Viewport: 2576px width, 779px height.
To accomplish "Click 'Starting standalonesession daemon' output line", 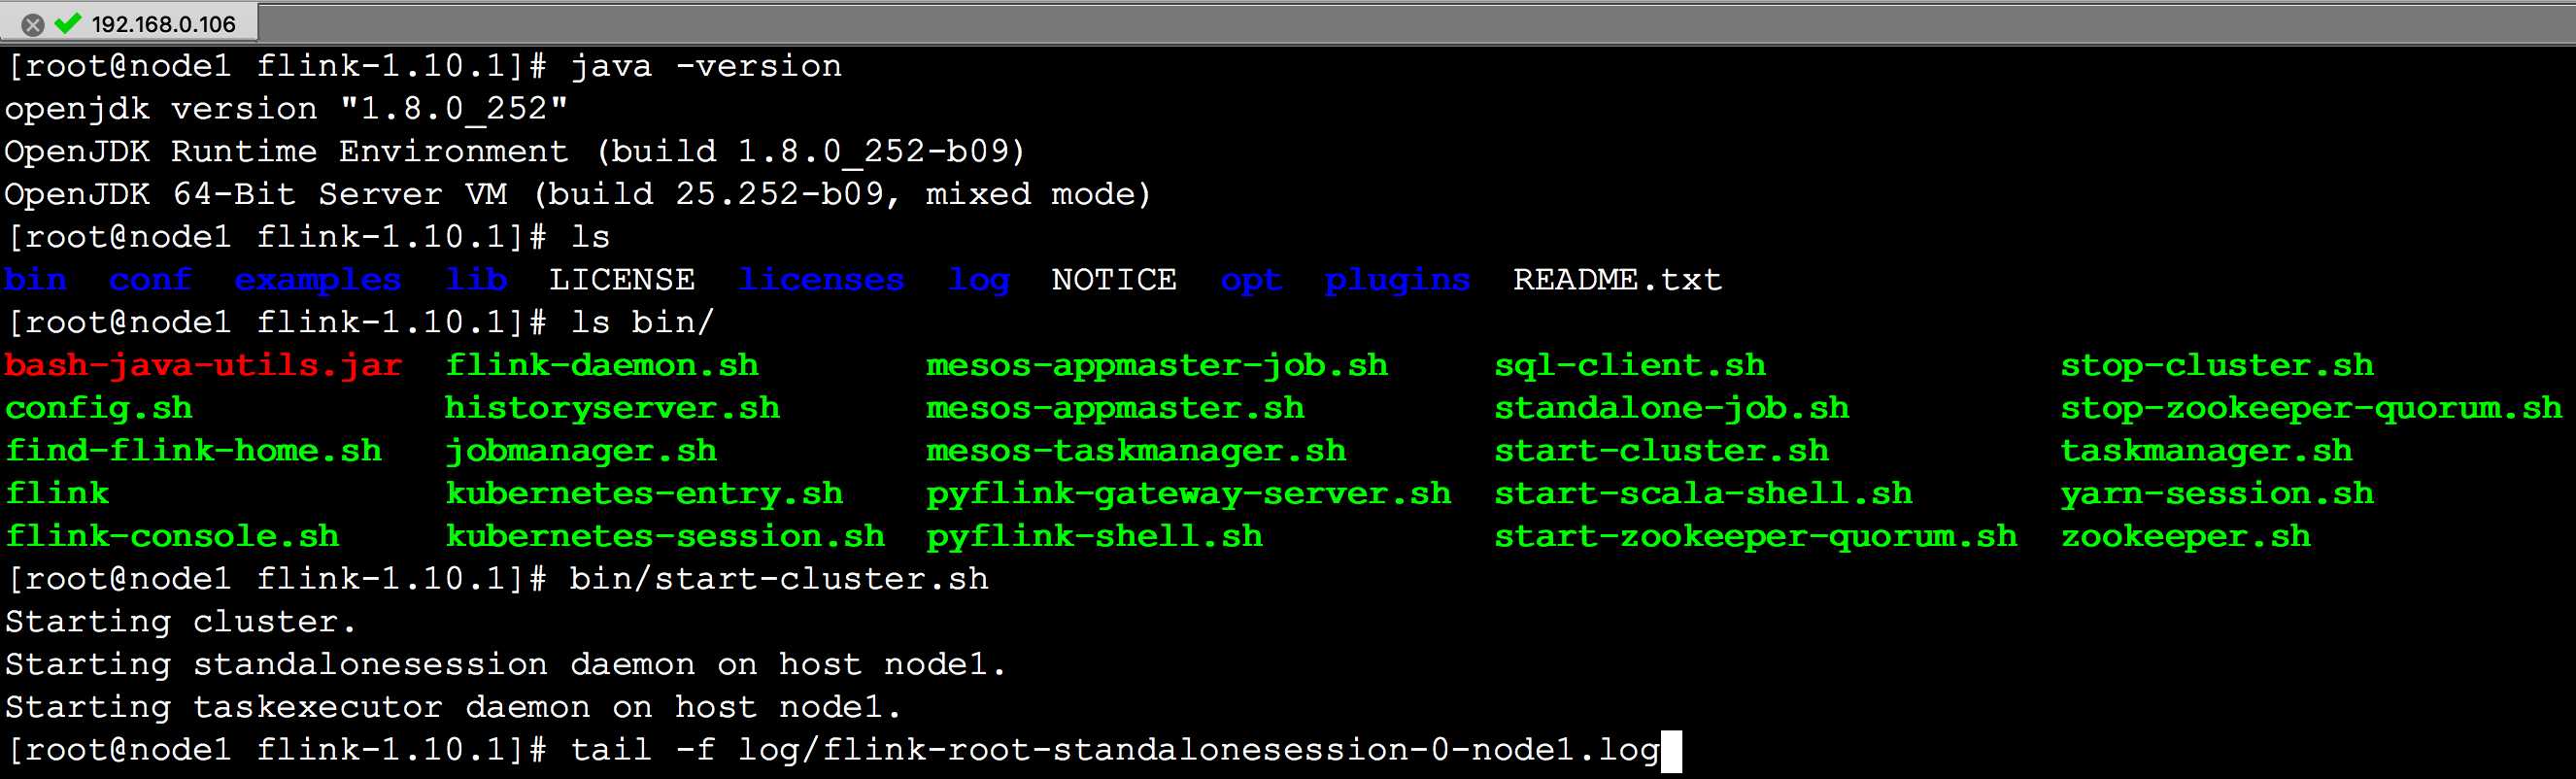I will tap(505, 665).
